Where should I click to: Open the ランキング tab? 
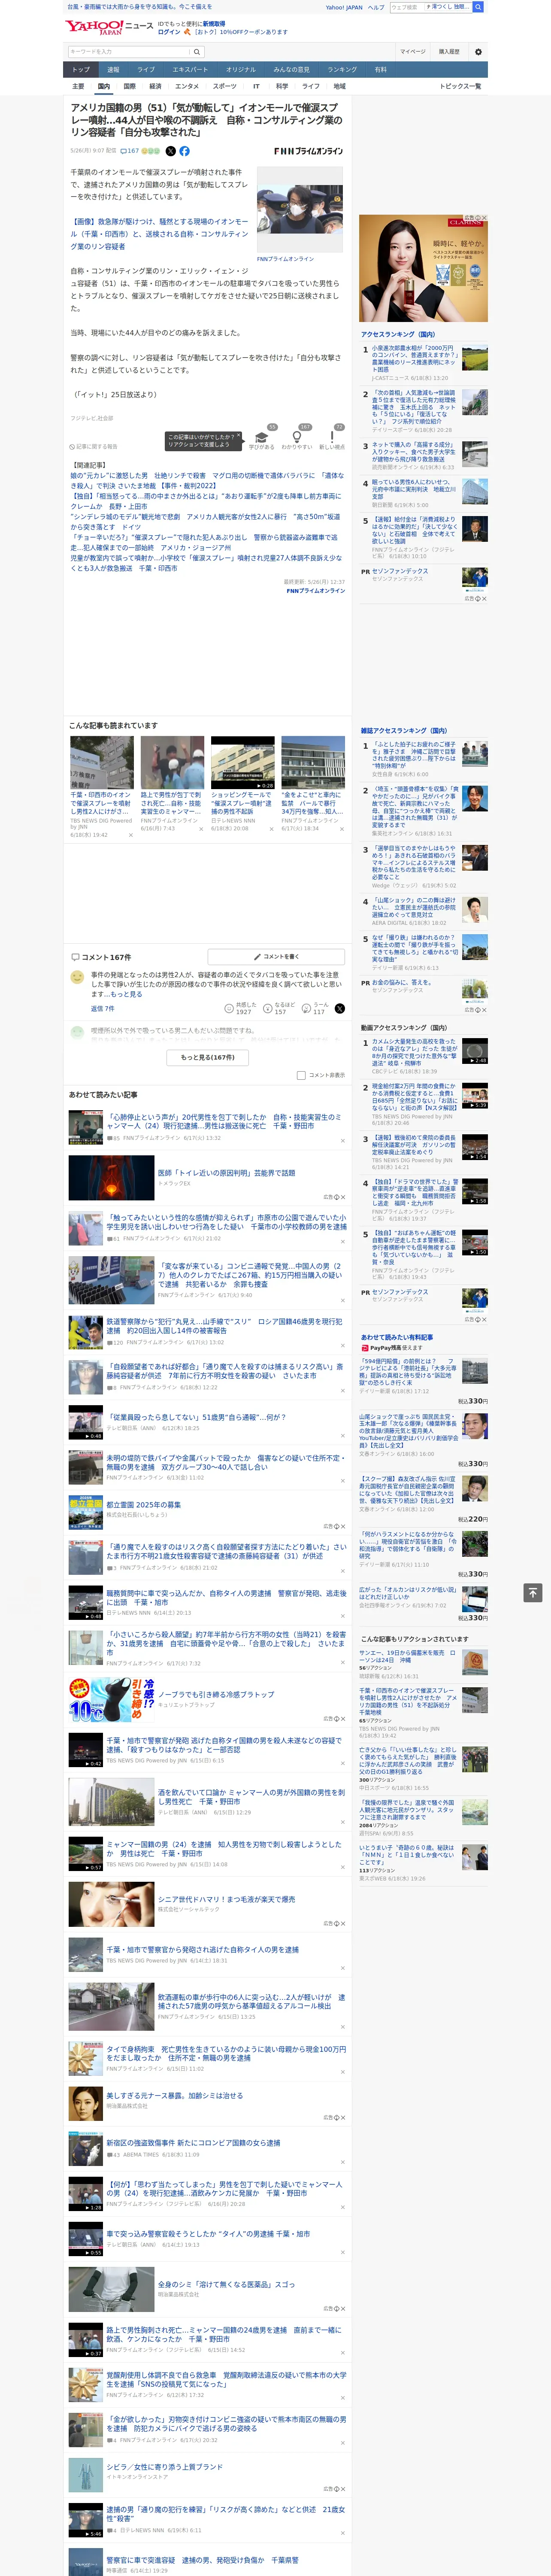(342, 70)
